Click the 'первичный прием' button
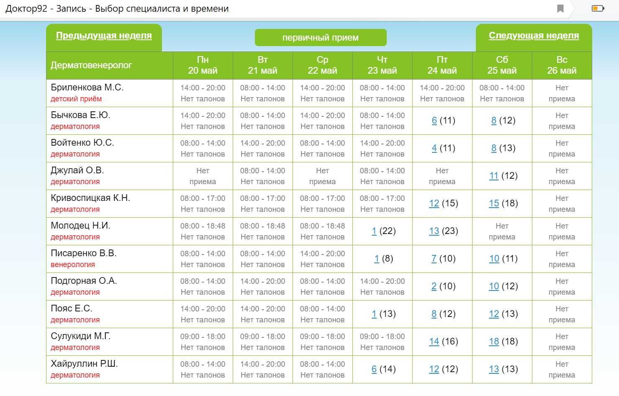Screen dimensions: 619x396 tap(321, 37)
